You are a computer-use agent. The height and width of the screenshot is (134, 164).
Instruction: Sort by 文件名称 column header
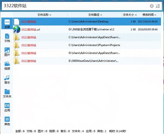(x=44, y=15)
